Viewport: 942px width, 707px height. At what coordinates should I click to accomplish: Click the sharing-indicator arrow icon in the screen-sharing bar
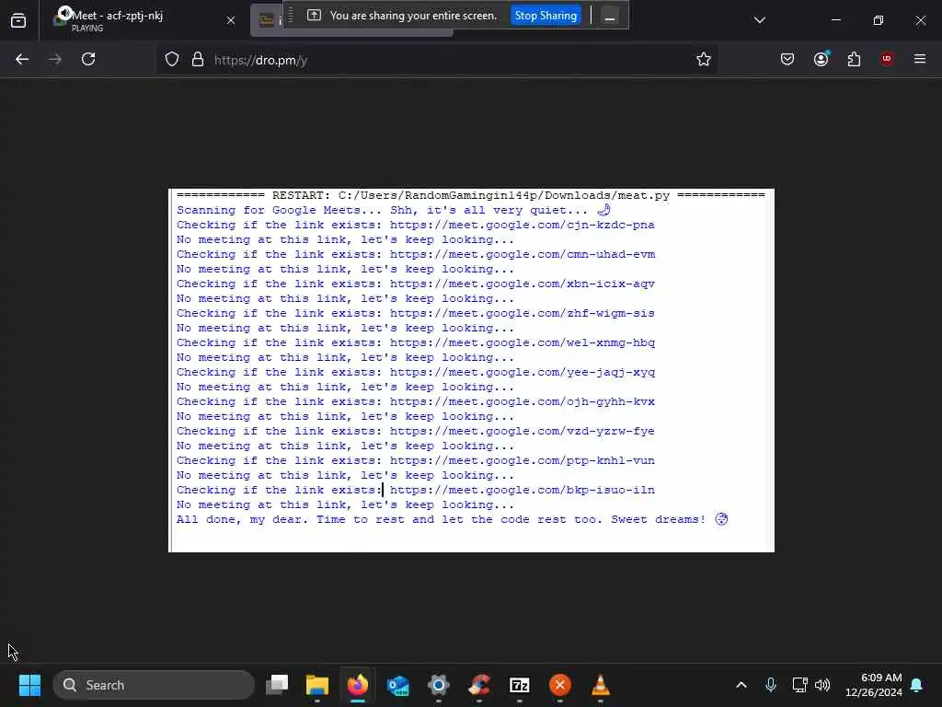(315, 16)
